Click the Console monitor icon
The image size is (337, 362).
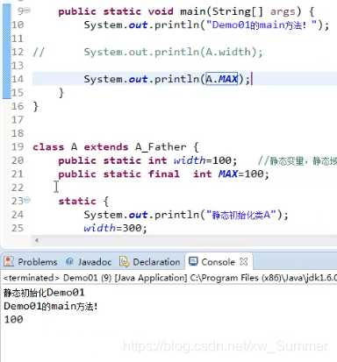[x=193, y=261]
